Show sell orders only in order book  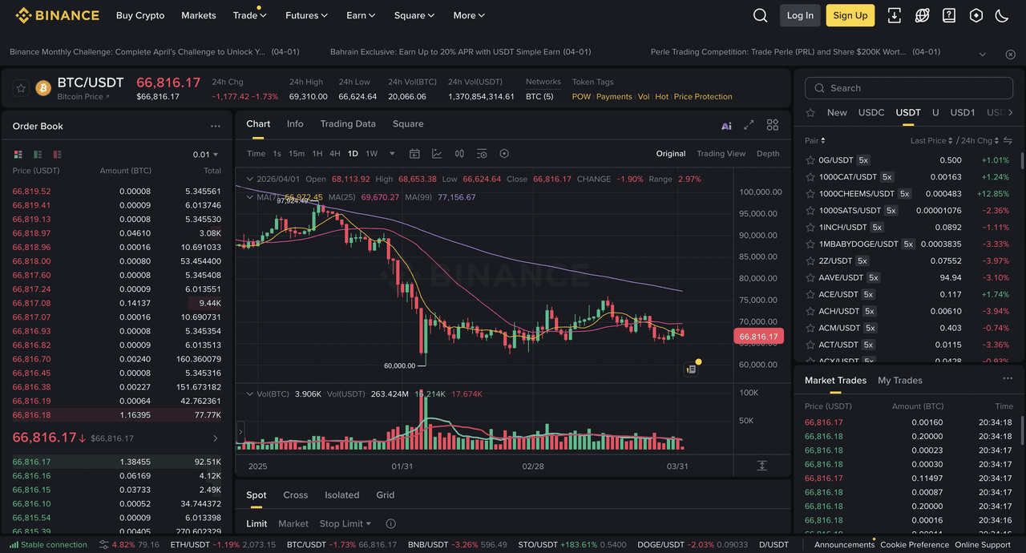tap(57, 155)
